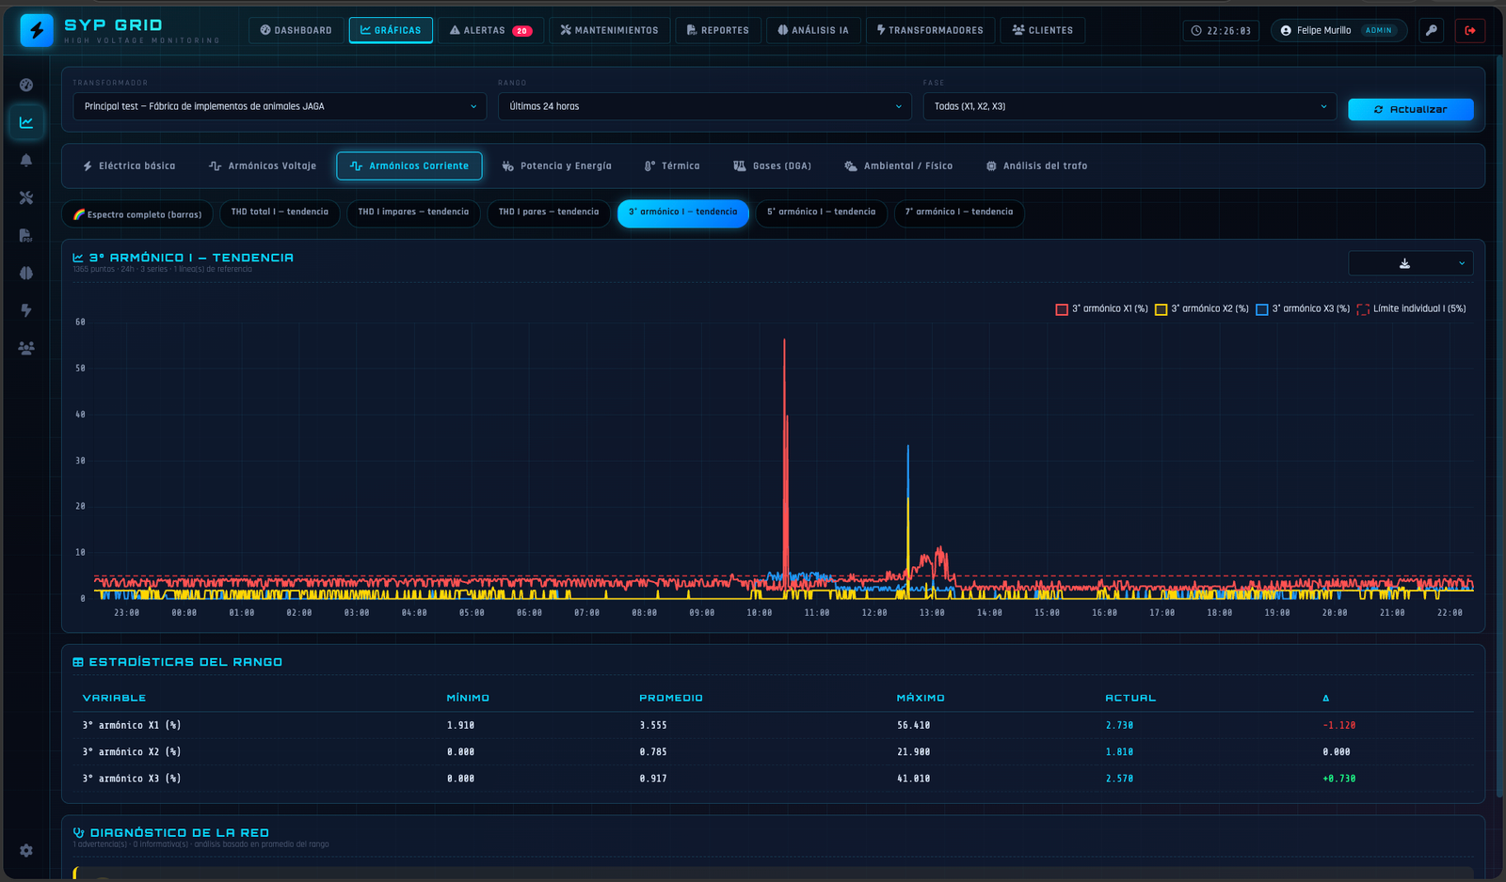Open the dashboard gauge icon in sidebar
Screen dimensions: 1506x882
[26, 85]
